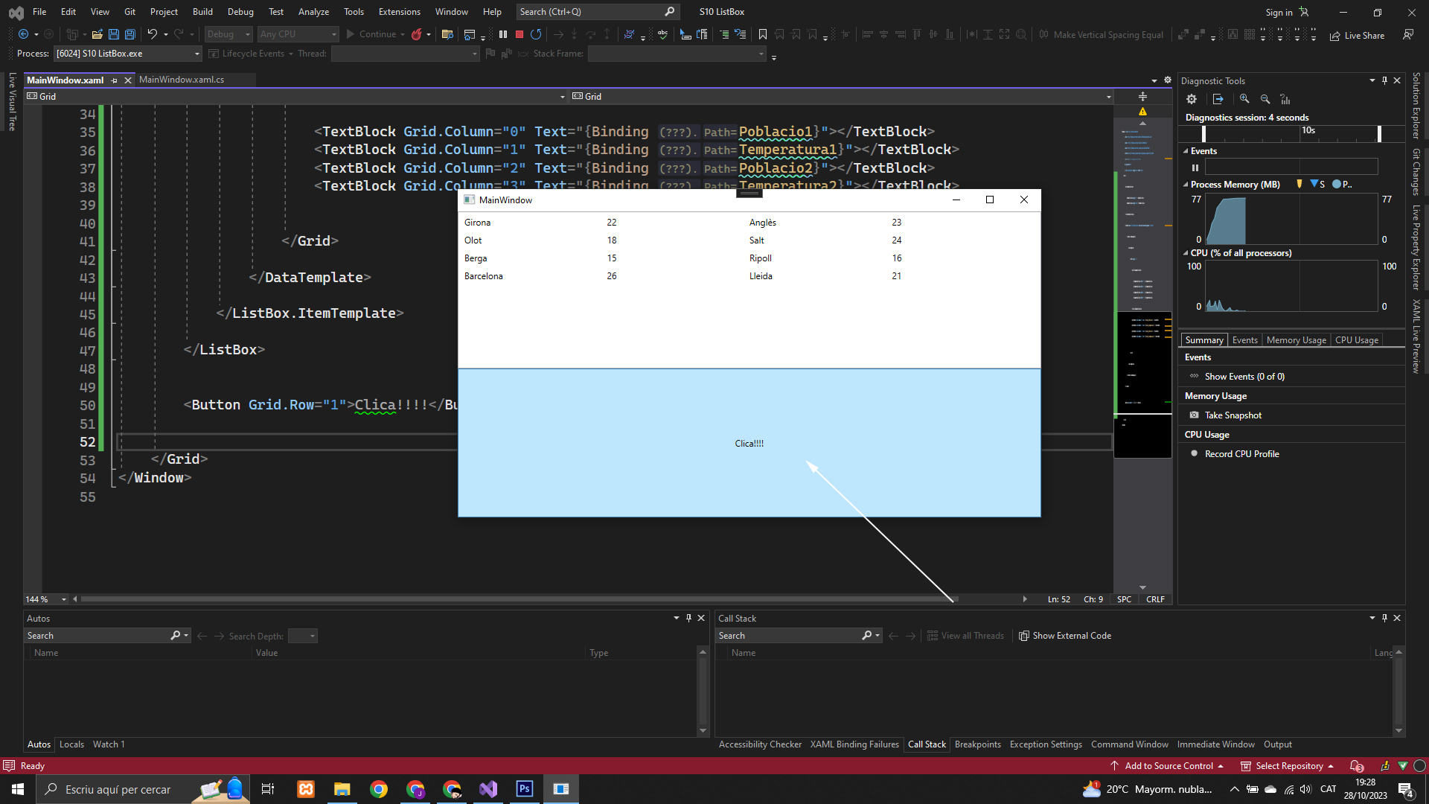Image resolution: width=1429 pixels, height=804 pixels.
Task: Click the Windows taskbar search box
Action: click(118, 790)
